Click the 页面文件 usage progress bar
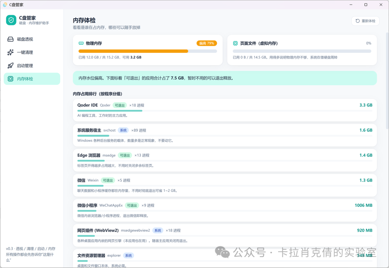 click(302, 51)
